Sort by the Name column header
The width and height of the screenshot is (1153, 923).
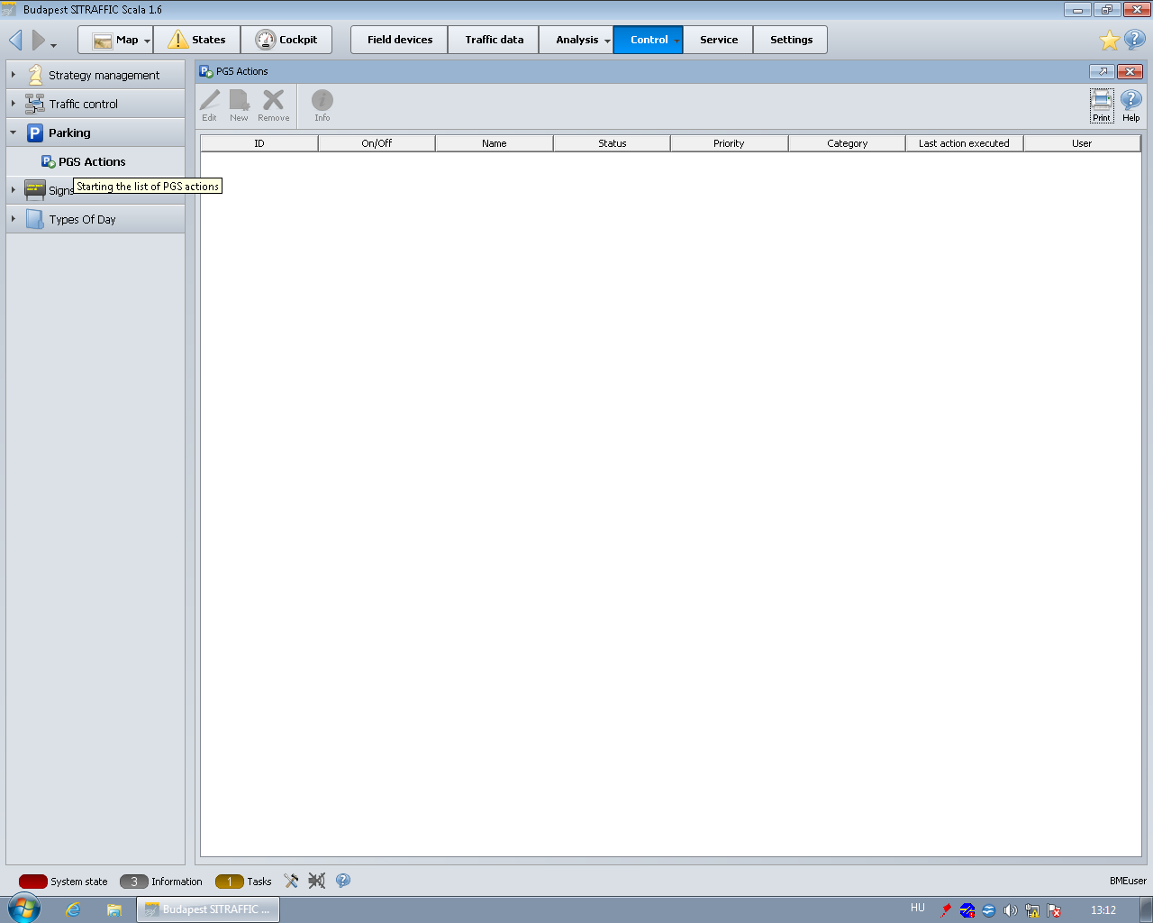tap(495, 143)
